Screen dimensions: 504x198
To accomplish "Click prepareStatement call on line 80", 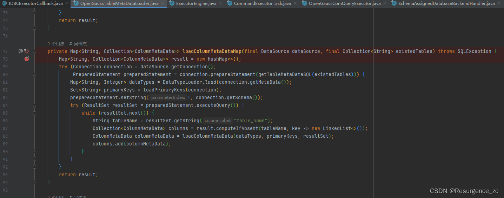I will click(233, 74).
